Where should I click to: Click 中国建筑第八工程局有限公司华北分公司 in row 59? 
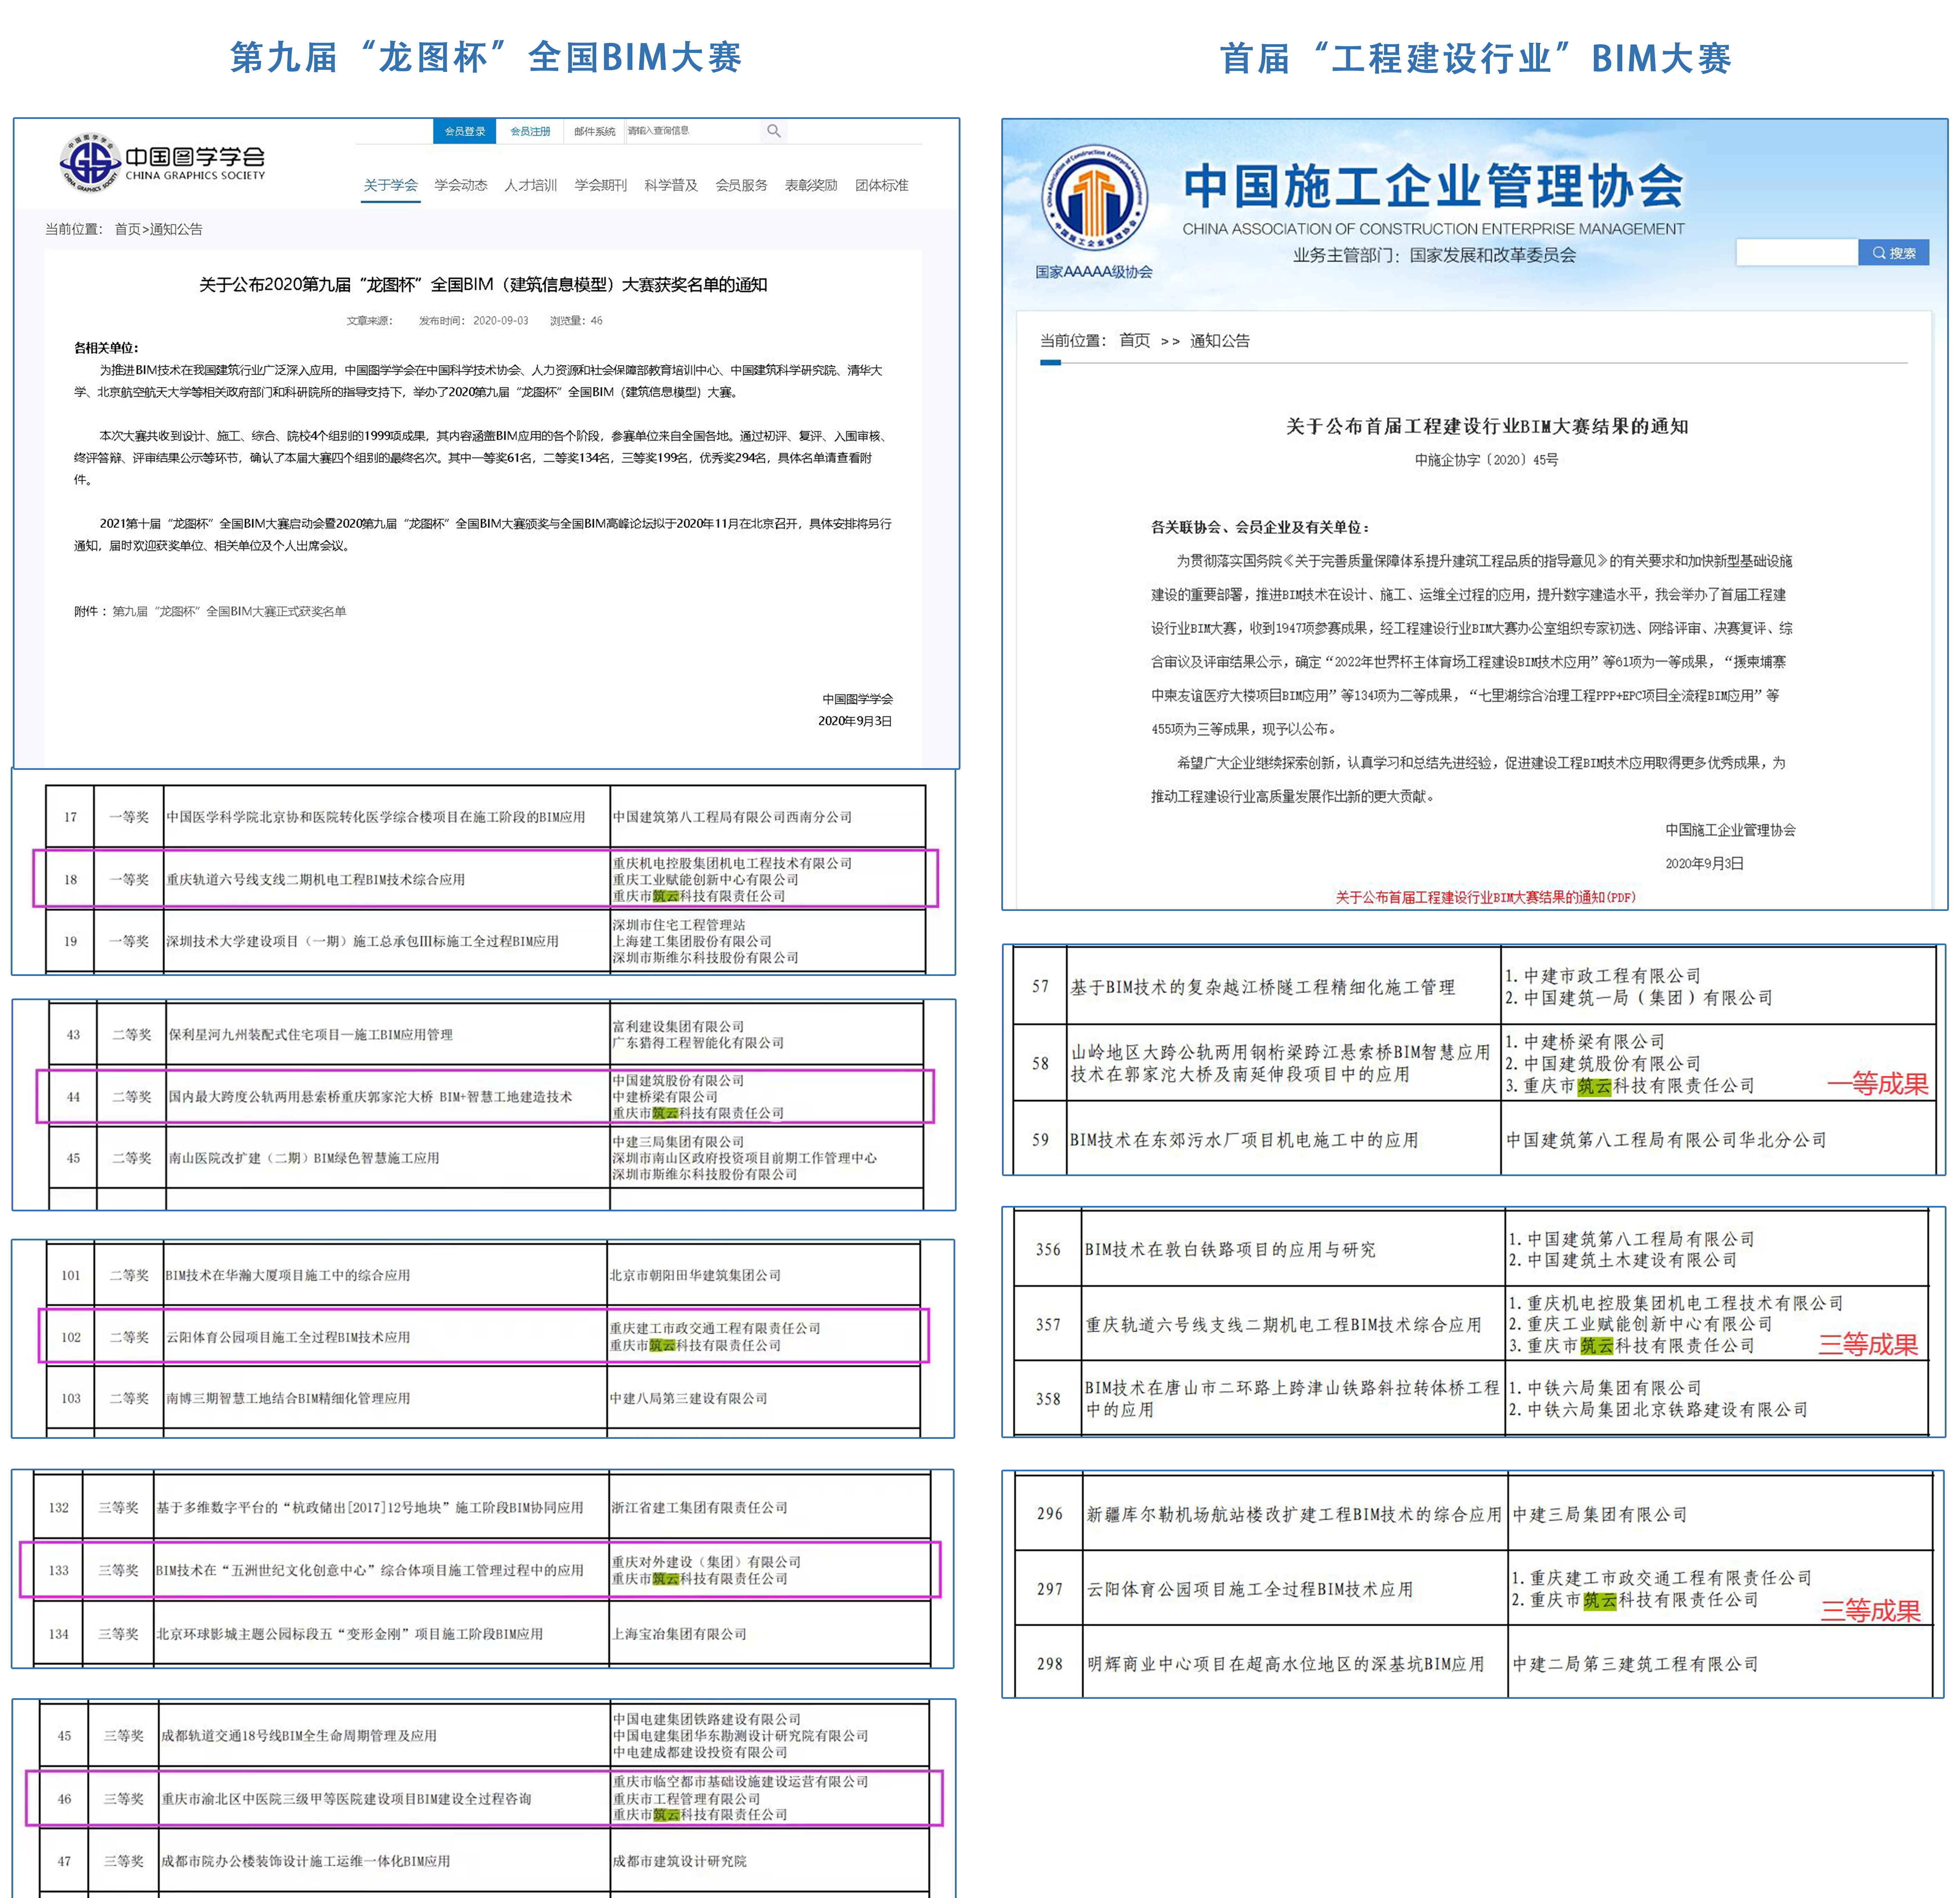point(1667,1140)
